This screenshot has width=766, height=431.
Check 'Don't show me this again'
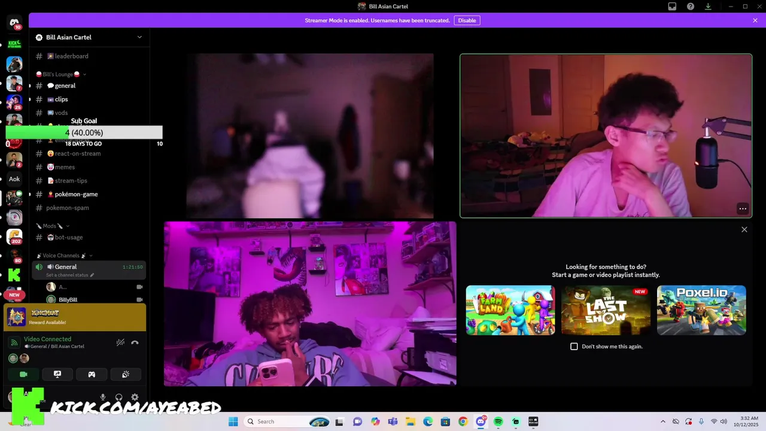pos(574,347)
